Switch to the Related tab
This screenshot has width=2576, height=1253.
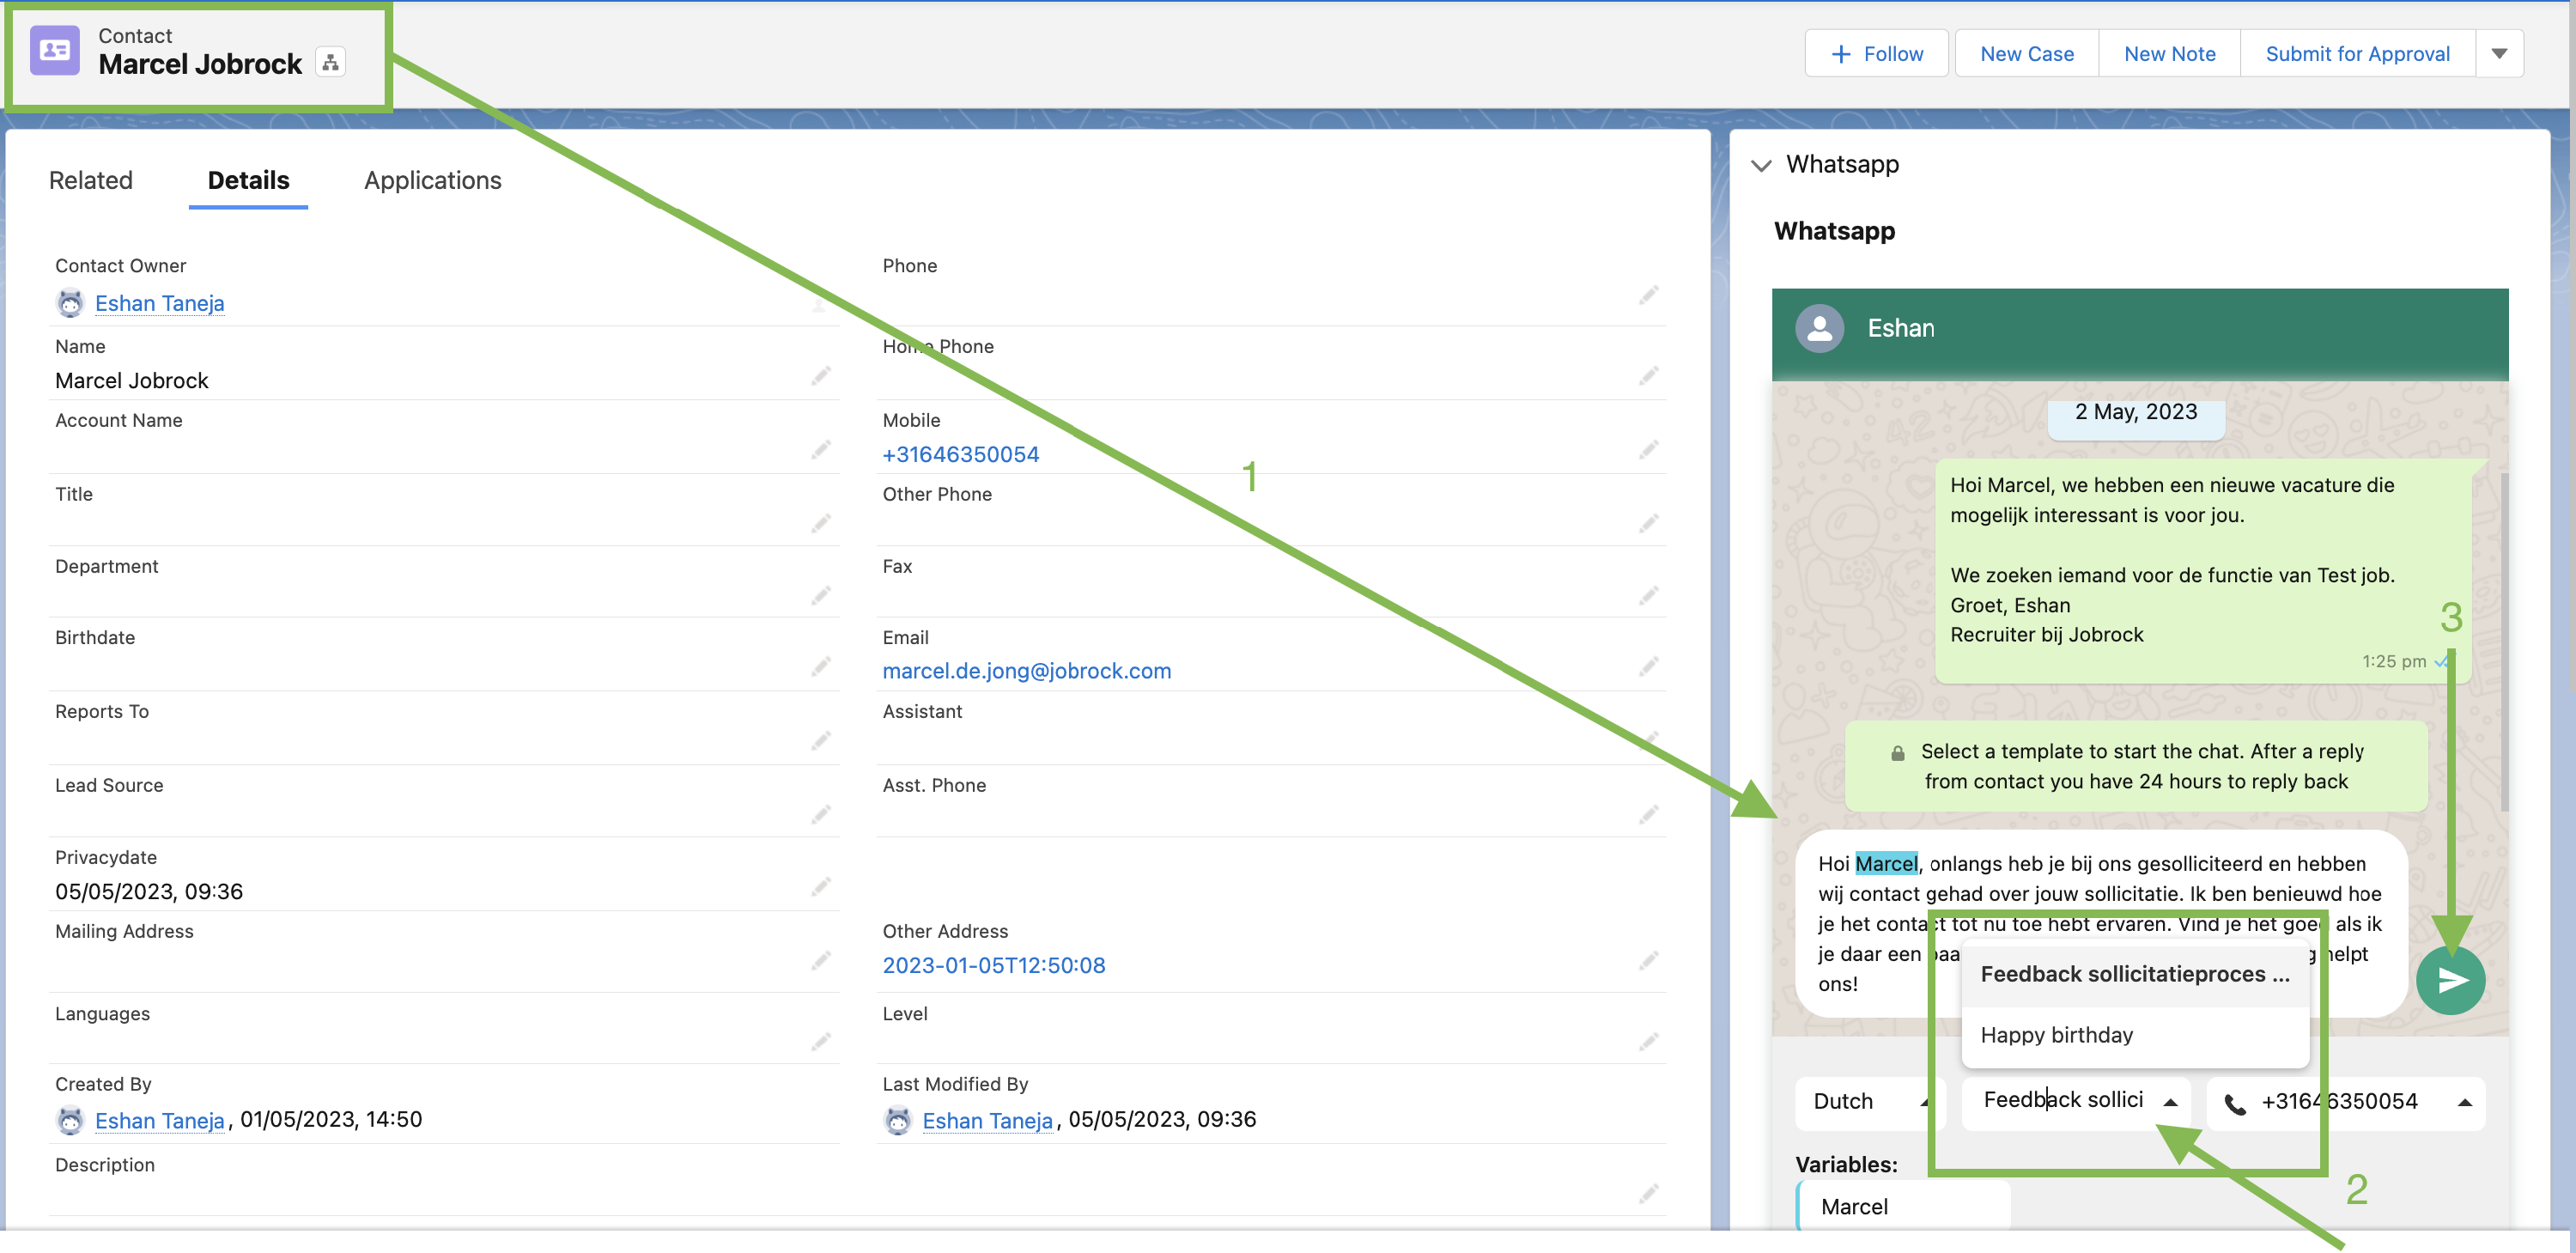tap(91, 180)
